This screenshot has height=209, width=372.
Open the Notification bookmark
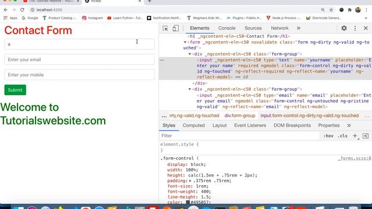[x=164, y=18]
